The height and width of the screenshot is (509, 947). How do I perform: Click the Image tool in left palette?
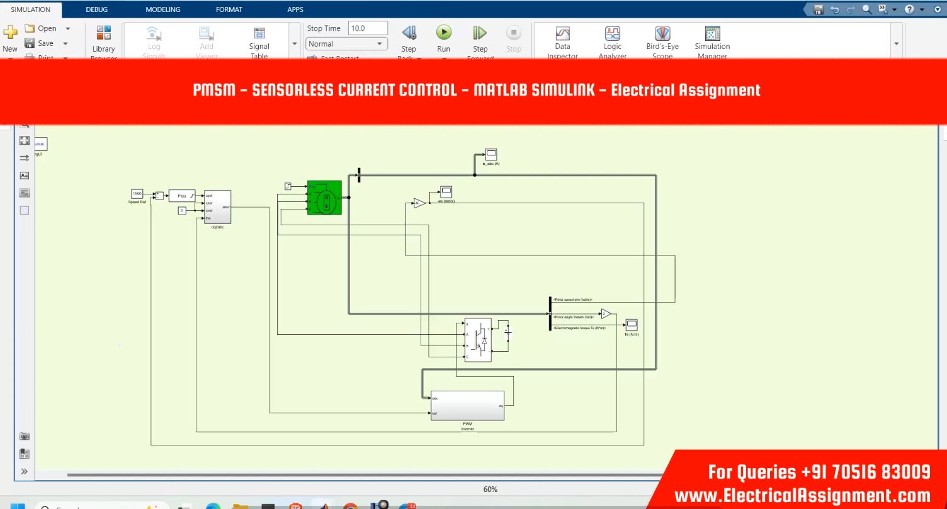pyautogui.click(x=25, y=193)
